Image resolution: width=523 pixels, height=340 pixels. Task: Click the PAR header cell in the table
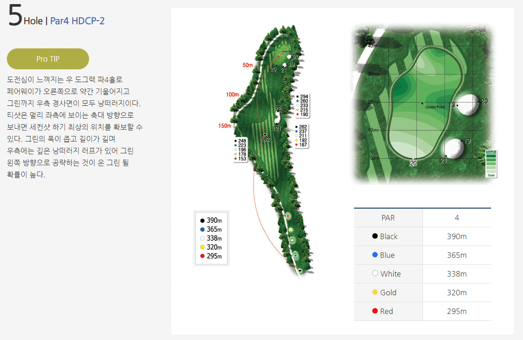(388, 218)
